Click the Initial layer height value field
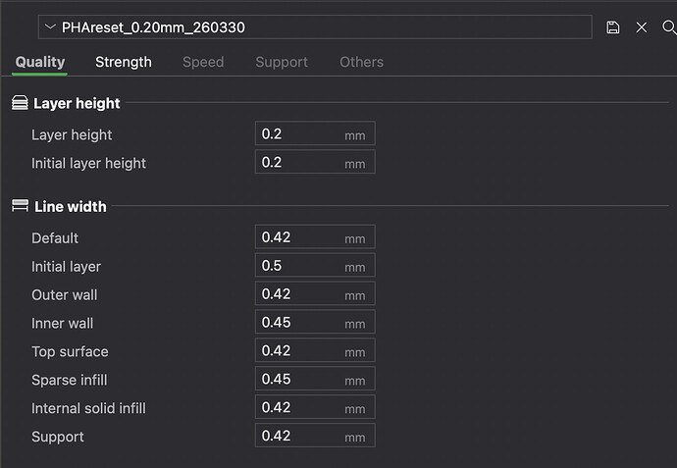Screen dimensions: 677x468 (315, 162)
